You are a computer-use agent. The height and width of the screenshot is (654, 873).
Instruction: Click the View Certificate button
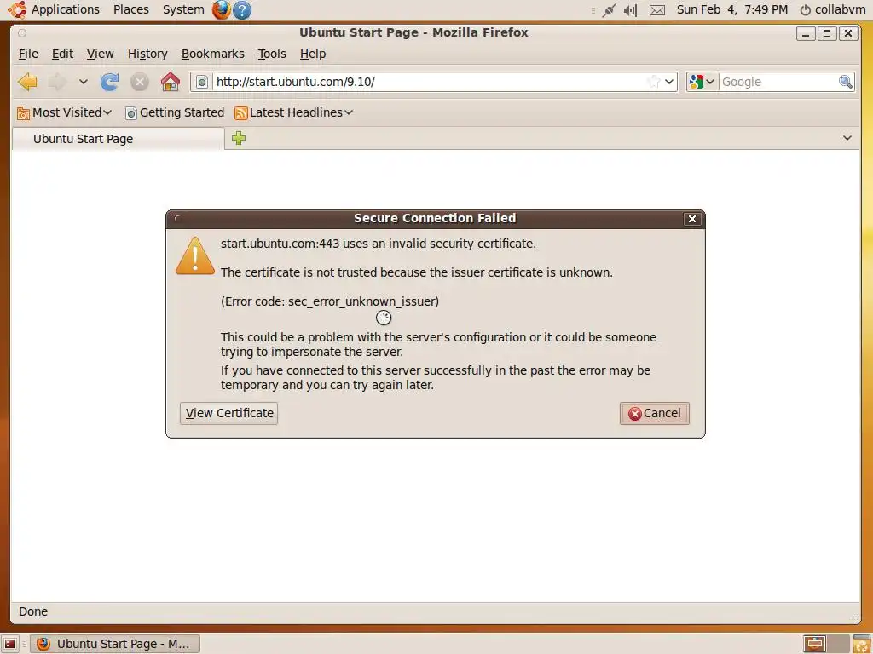point(228,413)
